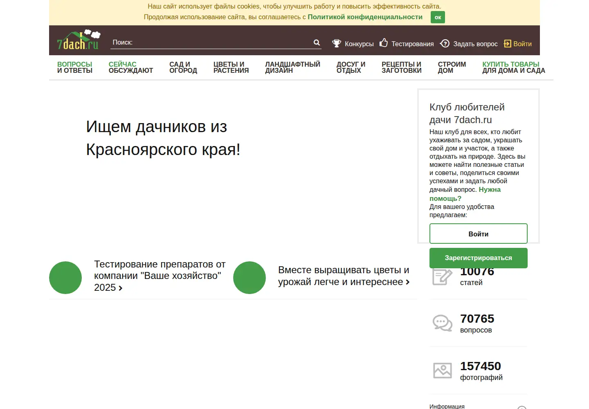Click the green circle beside Вместе выращивать цветы

coord(250,278)
